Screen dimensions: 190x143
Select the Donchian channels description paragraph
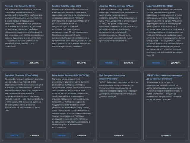pyautogui.click(x=24, y=95)
